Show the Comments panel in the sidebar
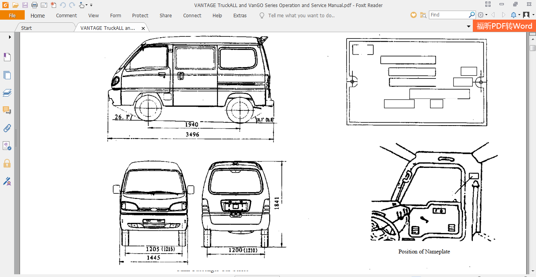 tap(7, 111)
